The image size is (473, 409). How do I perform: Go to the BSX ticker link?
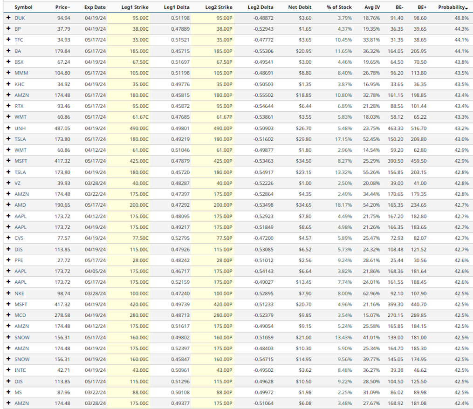[19, 62]
